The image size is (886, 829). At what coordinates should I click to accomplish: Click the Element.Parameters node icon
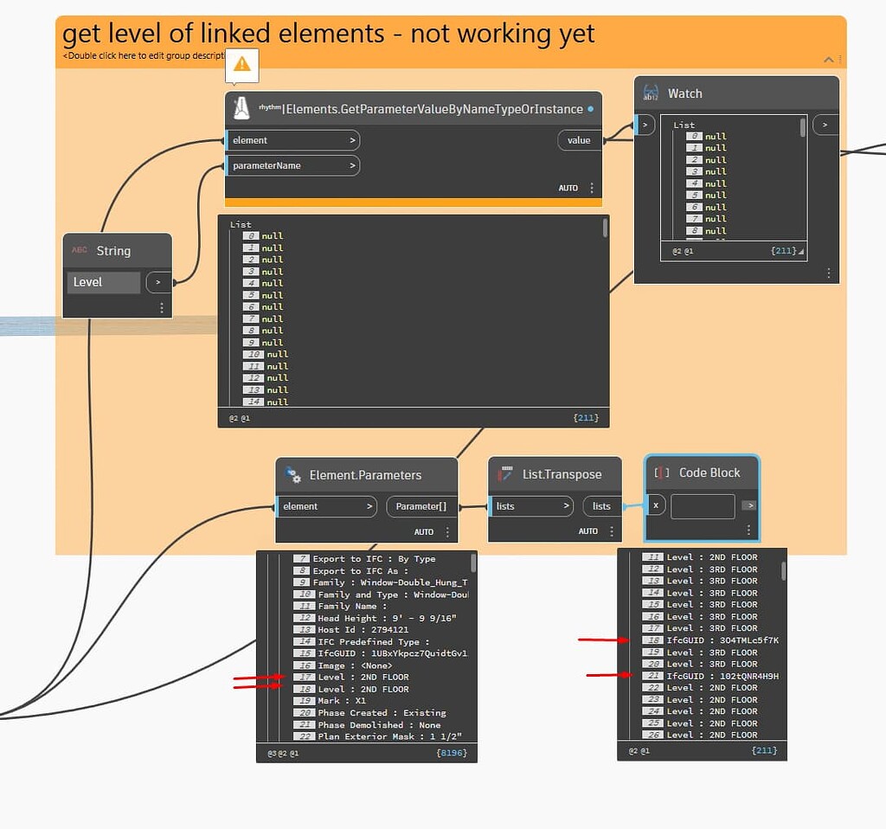294,475
